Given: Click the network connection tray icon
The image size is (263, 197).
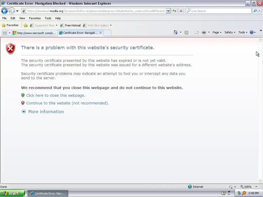Looking at the screenshot, I should pyautogui.click(x=239, y=193).
